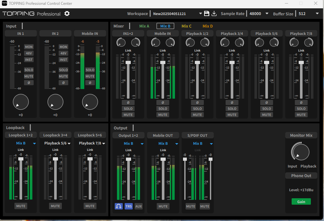This screenshot has width=324, height=221.
Task: Open Loopback 3+4 source dropdown
Action: (69, 143)
